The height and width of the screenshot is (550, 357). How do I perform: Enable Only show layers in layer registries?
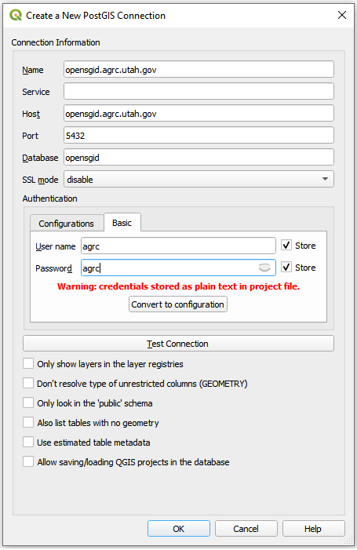click(28, 363)
